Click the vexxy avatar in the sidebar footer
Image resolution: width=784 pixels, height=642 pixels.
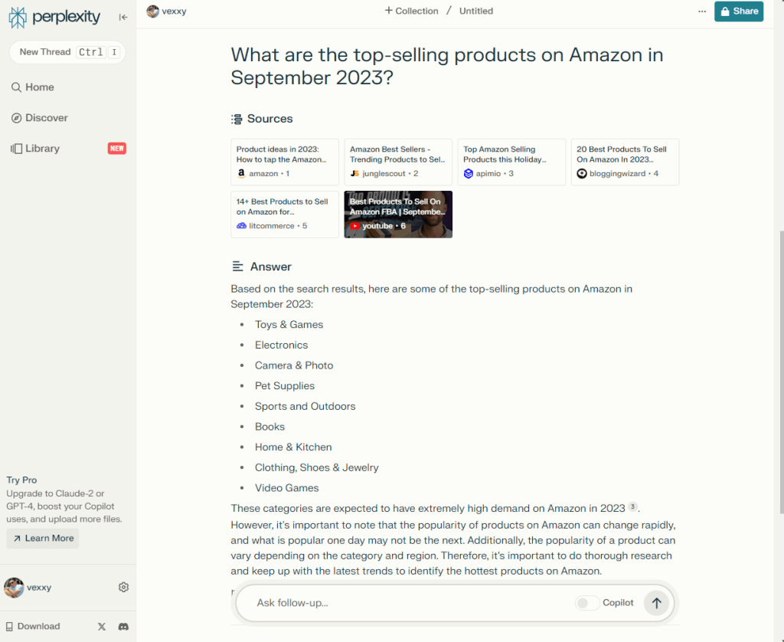tap(14, 588)
